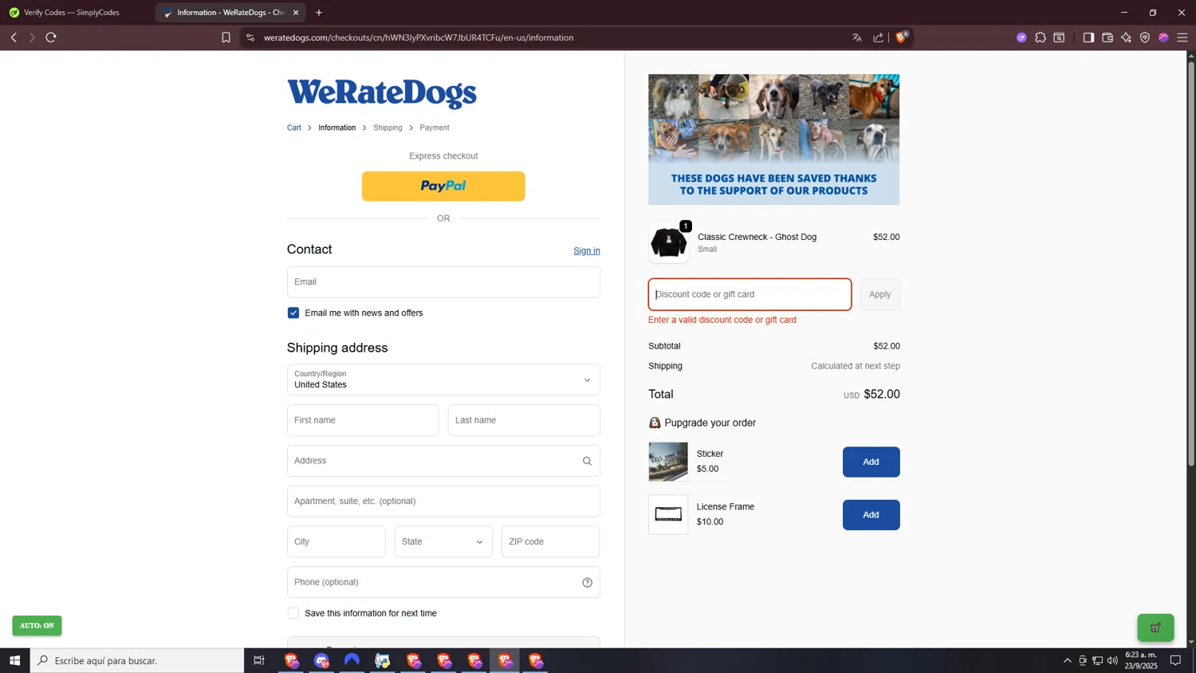Apply the discount code

(x=880, y=294)
